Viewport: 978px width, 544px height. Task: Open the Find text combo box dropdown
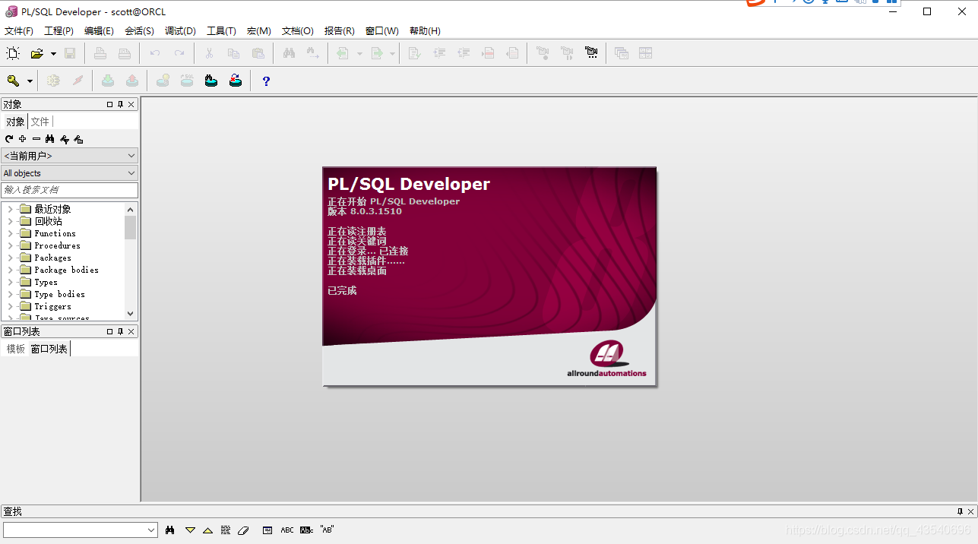coord(151,530)
